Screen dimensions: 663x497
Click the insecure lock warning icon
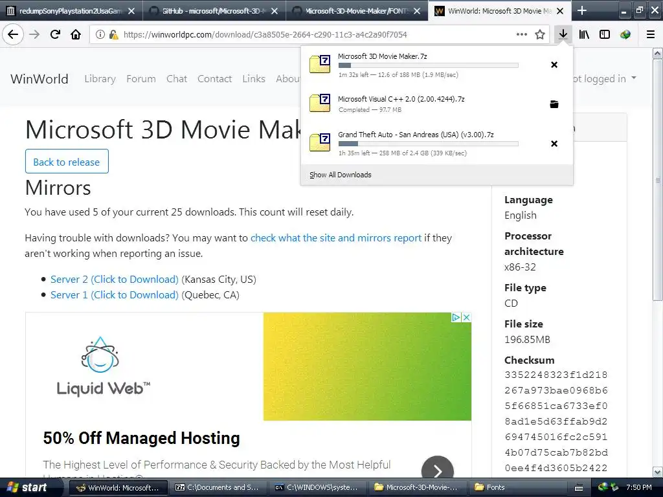click(x=113, y=35)
